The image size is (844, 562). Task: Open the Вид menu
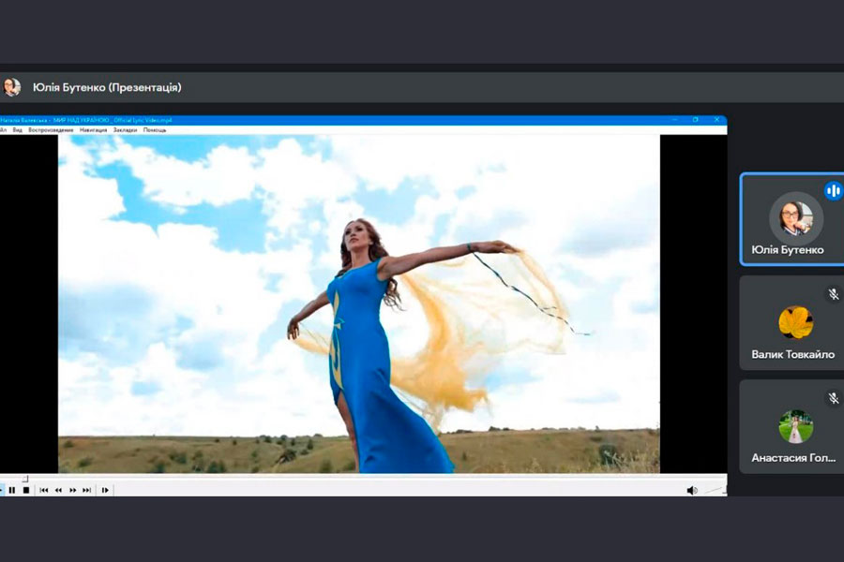pos(18,130)
